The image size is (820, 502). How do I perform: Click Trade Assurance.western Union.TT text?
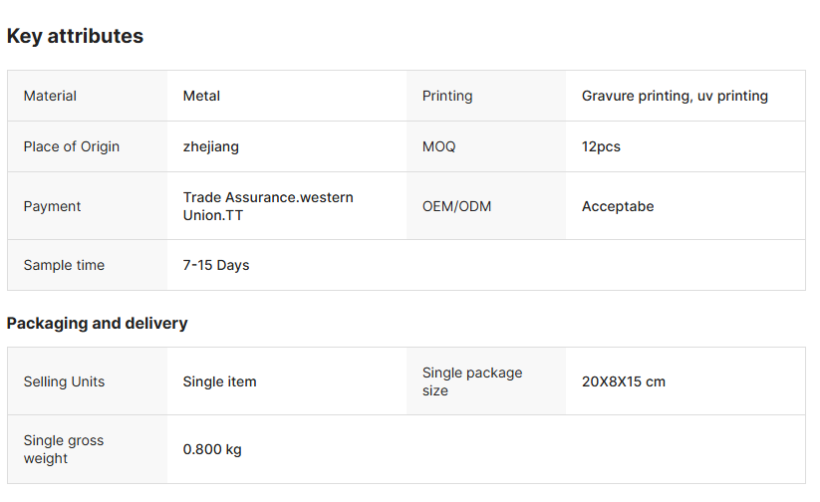coord(268,206)
